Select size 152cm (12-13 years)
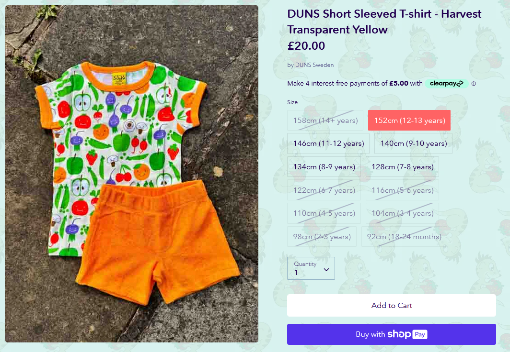The height and width of the screenshot is (352, 510). [x=409, y=121]
